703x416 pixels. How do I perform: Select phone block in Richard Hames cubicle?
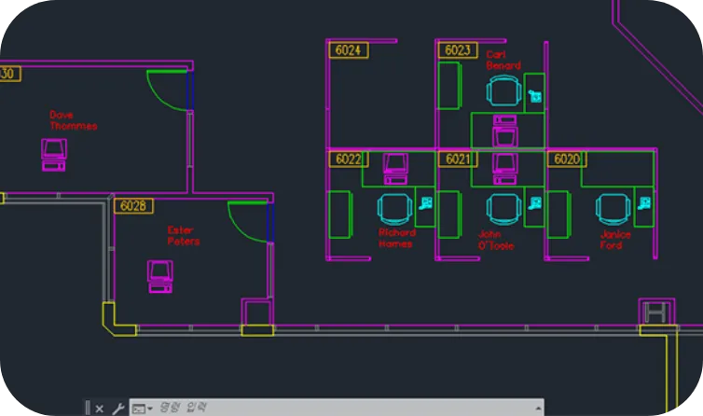pos(425,203)
